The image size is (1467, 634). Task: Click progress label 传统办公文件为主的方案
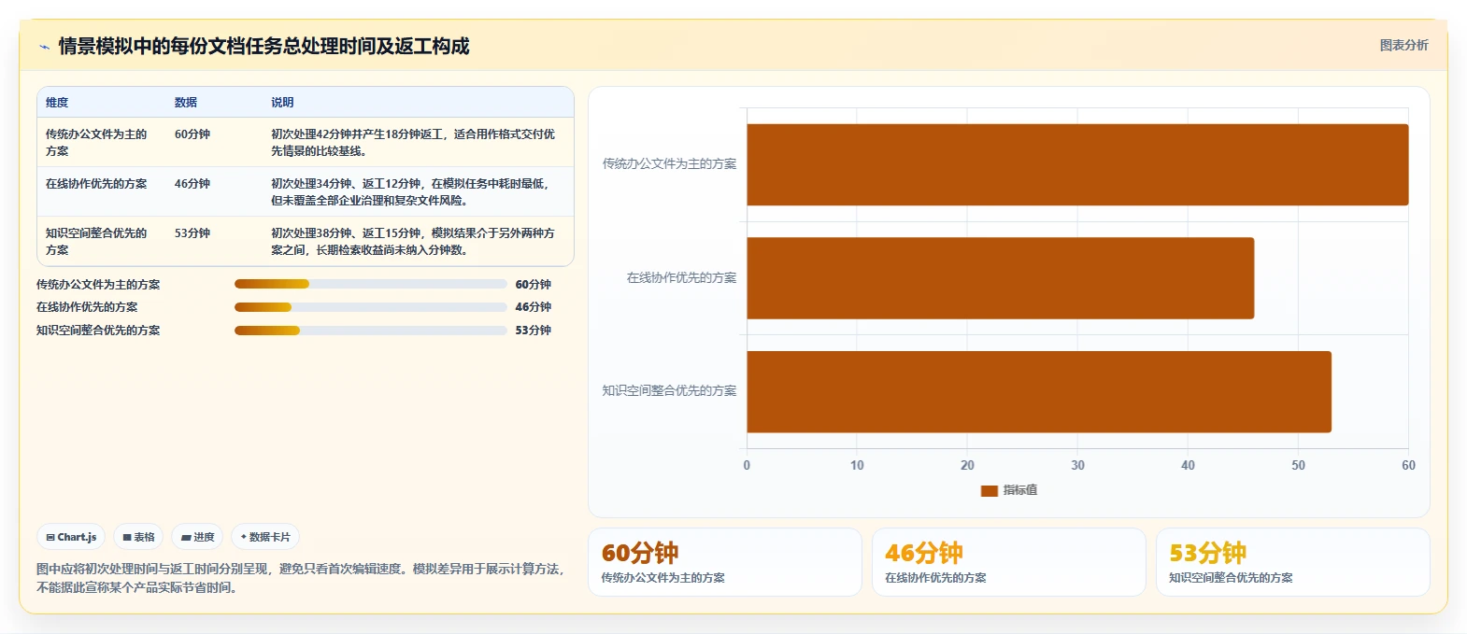point(98,285)
